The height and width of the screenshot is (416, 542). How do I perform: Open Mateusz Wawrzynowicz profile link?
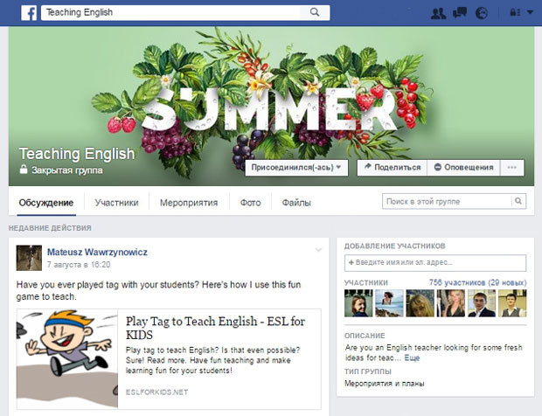click(97, 253)
